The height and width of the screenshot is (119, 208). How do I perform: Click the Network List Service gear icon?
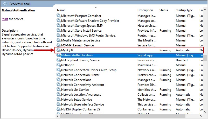coord(58,90)
